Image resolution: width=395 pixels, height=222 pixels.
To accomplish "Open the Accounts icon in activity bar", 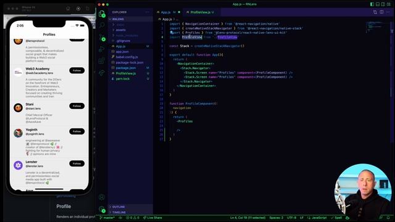I will pyautogui.click(x=102, y=197).
